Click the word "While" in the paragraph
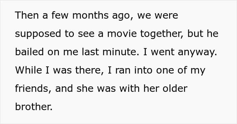Screen dimensions: 237x124 coord(28,70)
